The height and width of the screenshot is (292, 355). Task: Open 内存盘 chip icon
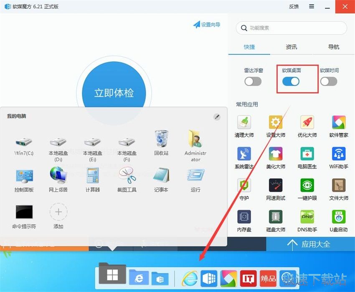click(x=244, y=217)
